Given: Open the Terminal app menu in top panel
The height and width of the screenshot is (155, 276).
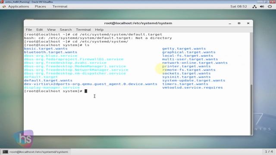Looking at the screenshot, I should [x=60, y=6].
